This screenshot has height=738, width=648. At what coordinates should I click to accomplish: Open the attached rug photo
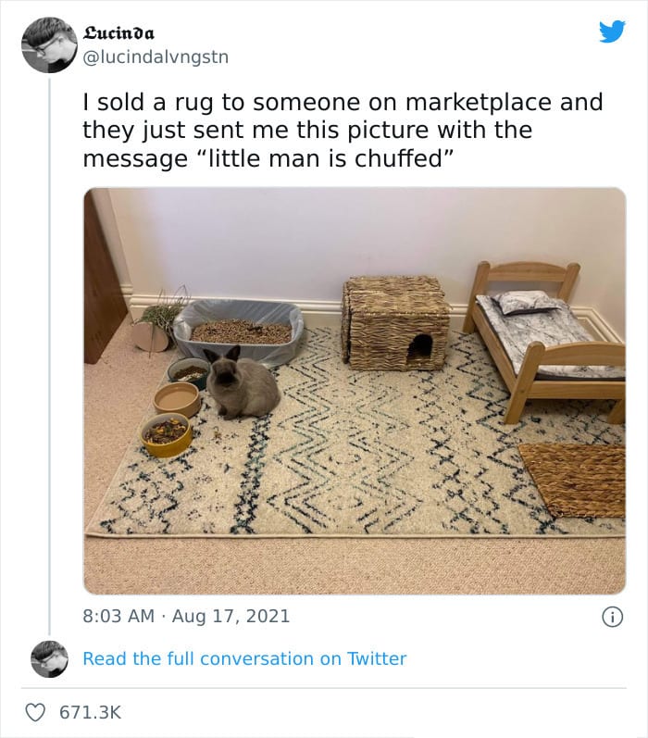coord(355,391)
